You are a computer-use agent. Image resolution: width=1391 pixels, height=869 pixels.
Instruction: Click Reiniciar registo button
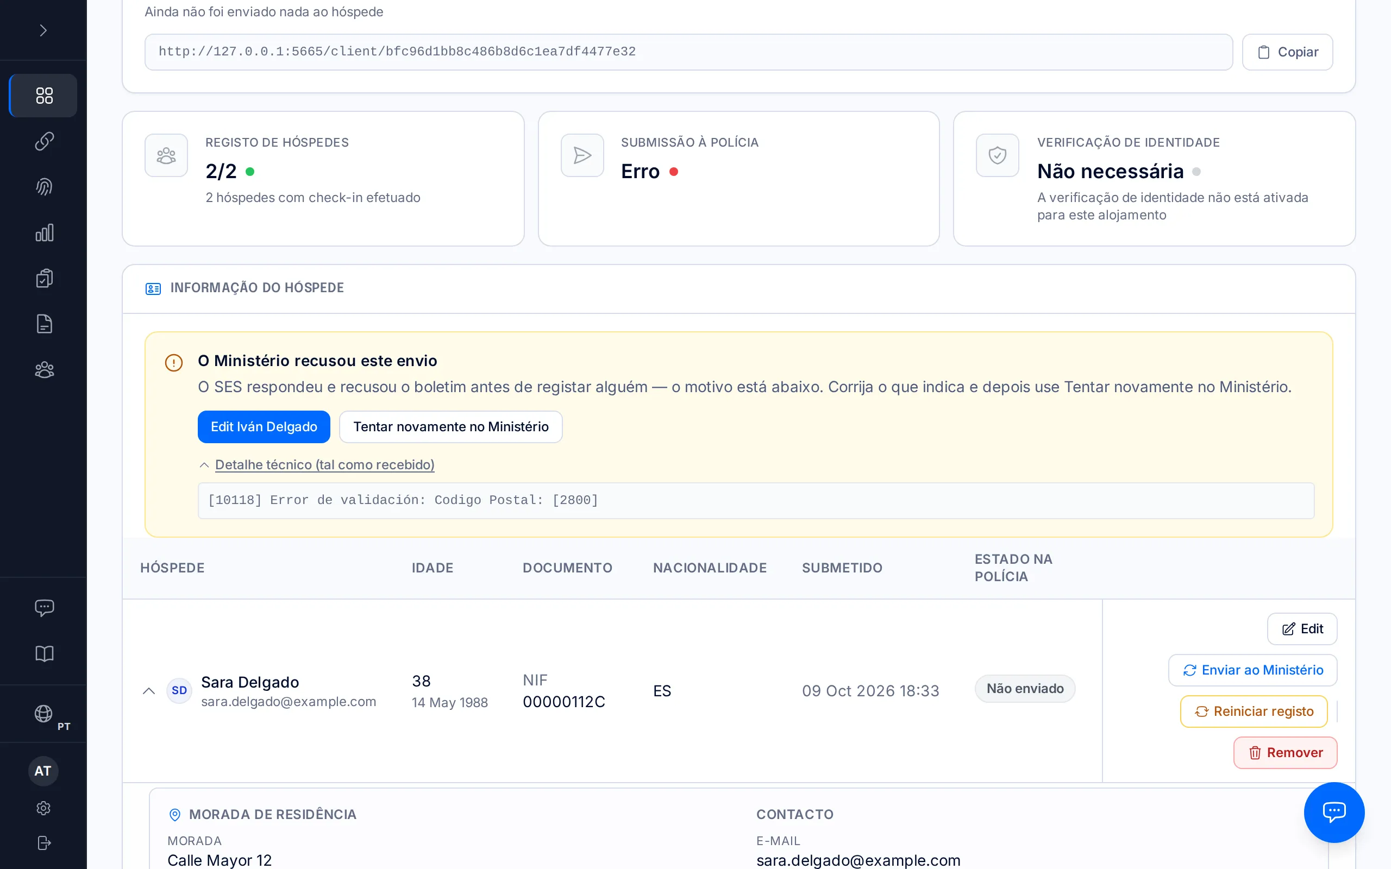pos(1254,711)
